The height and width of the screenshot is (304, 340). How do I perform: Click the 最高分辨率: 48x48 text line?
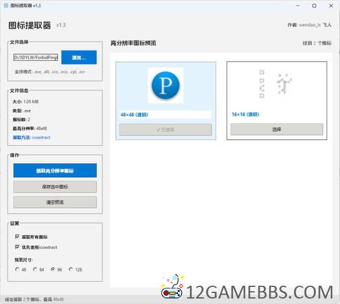pos(30,129)
